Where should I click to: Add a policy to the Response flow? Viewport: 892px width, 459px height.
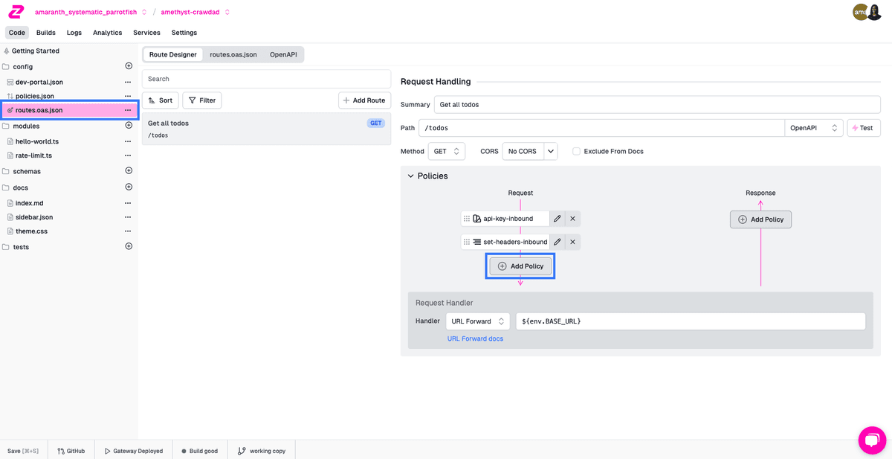760,219
